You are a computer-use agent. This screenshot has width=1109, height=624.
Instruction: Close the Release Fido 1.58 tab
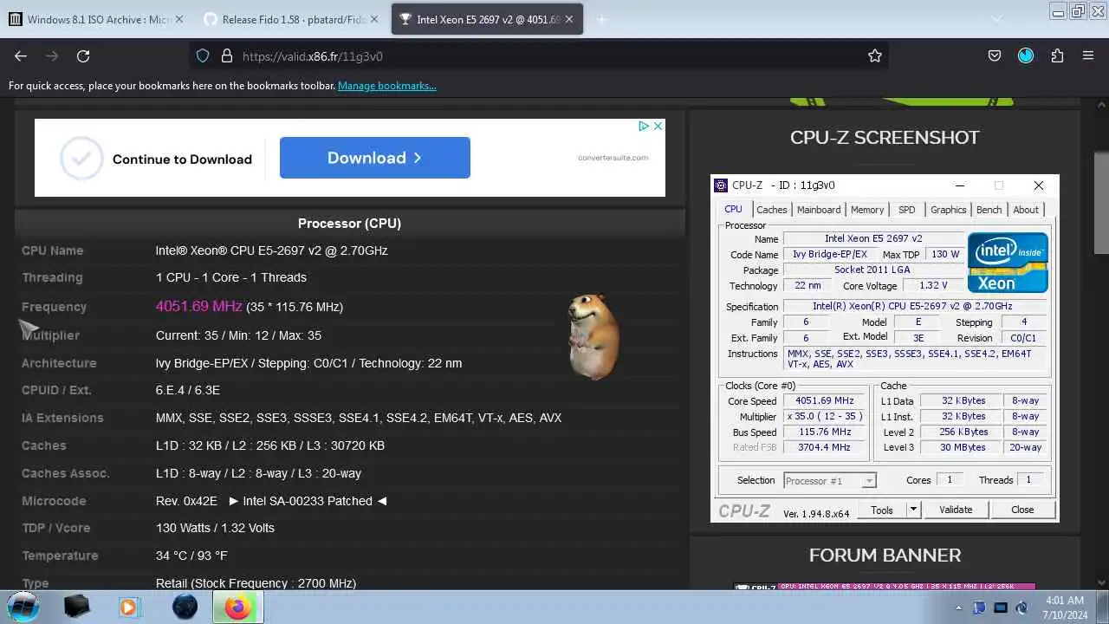tap(373, 19)
